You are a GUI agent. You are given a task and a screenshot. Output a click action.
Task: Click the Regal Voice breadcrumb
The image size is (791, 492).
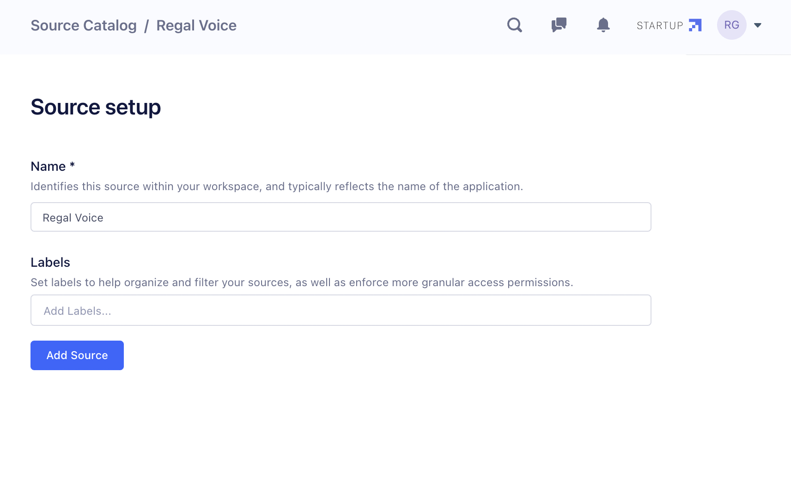pos(196,25)
